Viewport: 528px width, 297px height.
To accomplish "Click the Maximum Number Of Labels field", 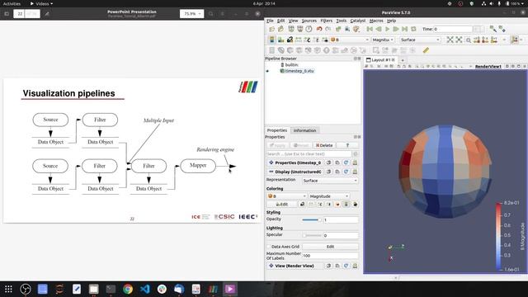I will click(330, 256).
